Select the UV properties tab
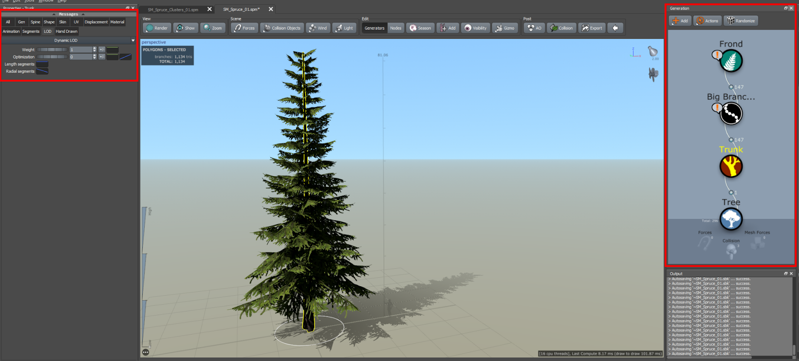The width and height of the screenshot is (799, 361). (x=76, y=22)
